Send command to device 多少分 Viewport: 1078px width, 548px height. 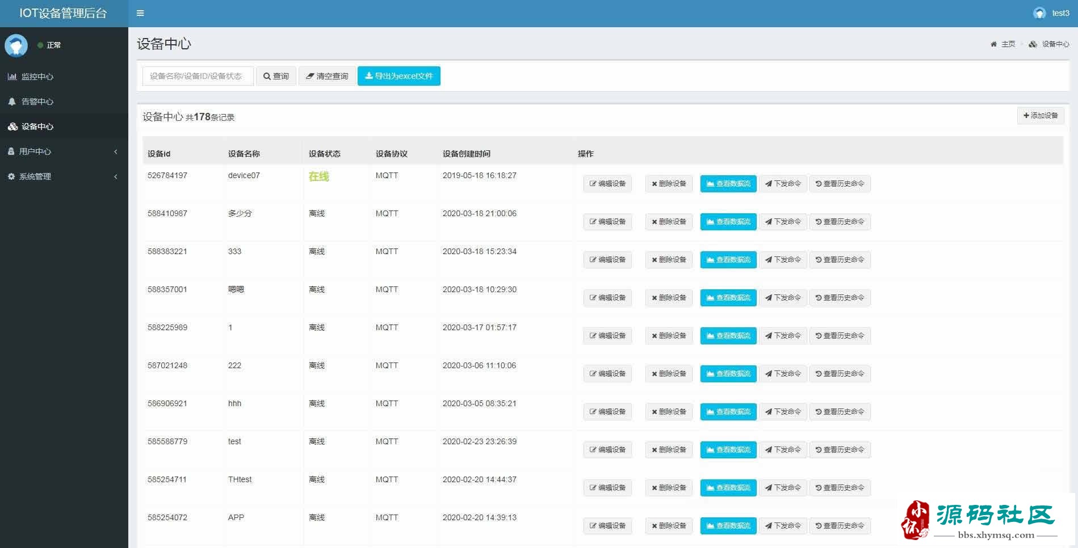[x=783, y=222]
